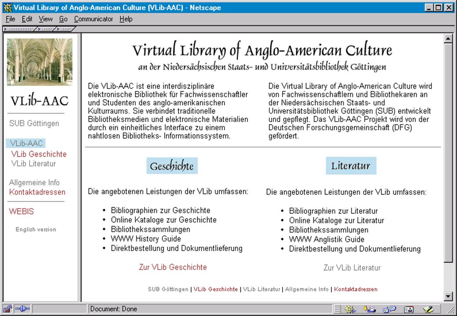Viewport: 457px width, 316px height.
Task: Open Composer icon in component bar
Action: [x=428, y=309]
